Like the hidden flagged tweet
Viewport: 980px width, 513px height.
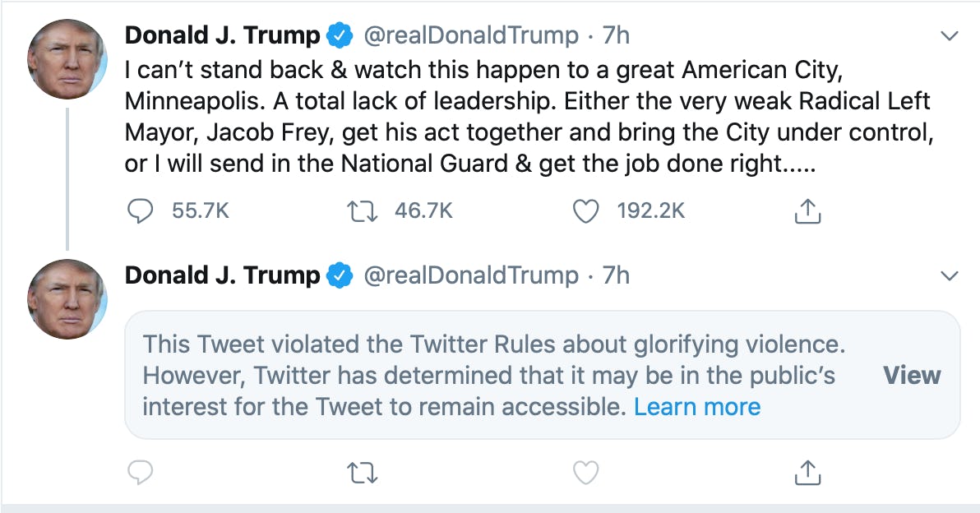tap(585, 472)
